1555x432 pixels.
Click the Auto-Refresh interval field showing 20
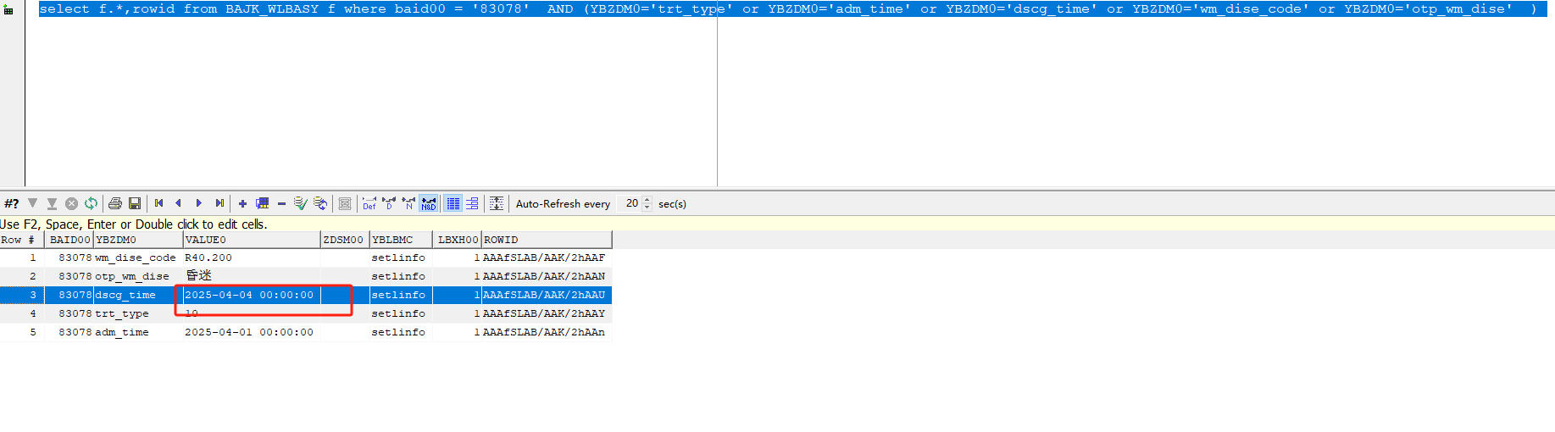[x=630, y=203]
